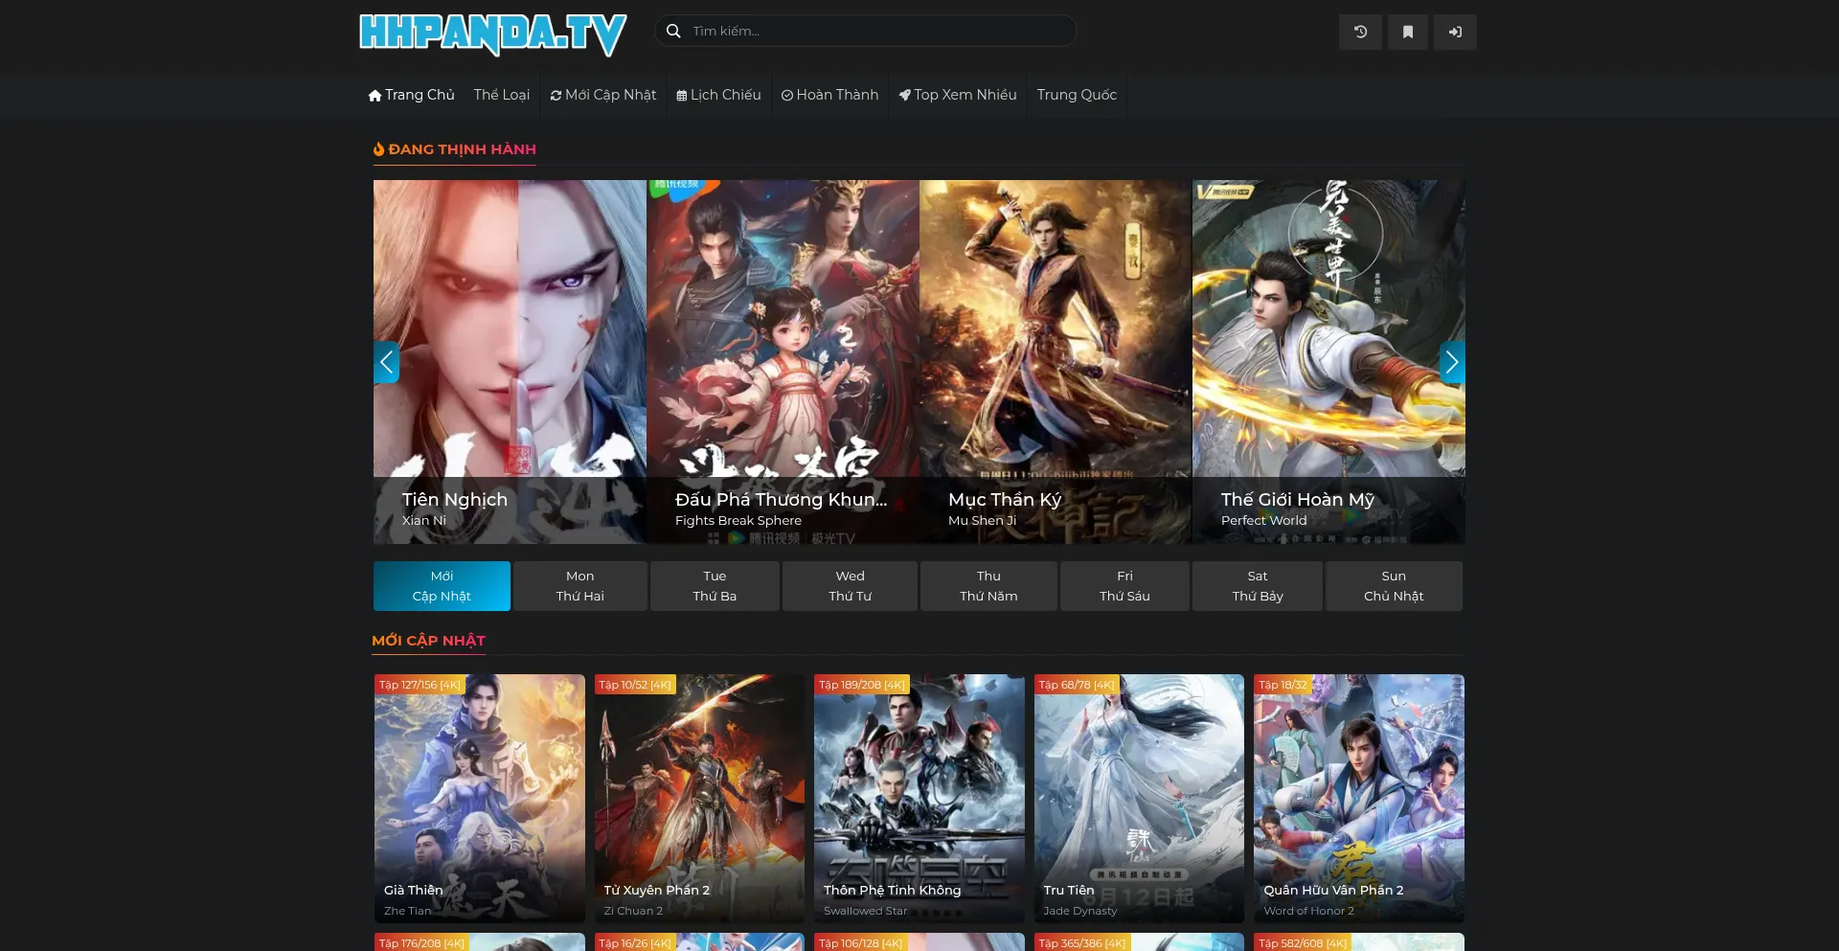Open Mới Cập Nhật in navigation bar
This screenshot has width=1839, height=951.
pyautogui.click(x=603, y=95)
